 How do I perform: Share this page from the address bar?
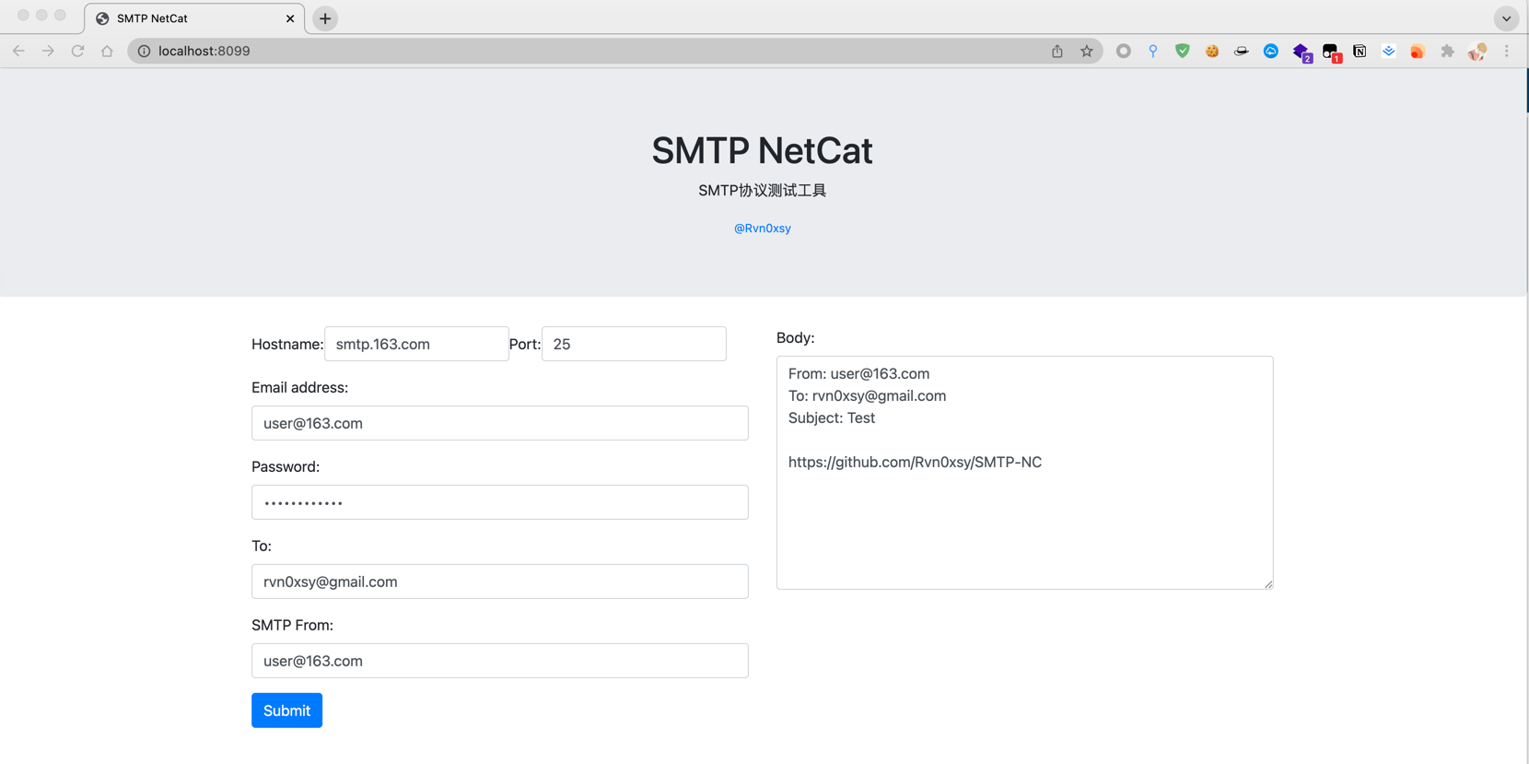coord(1057,51)
